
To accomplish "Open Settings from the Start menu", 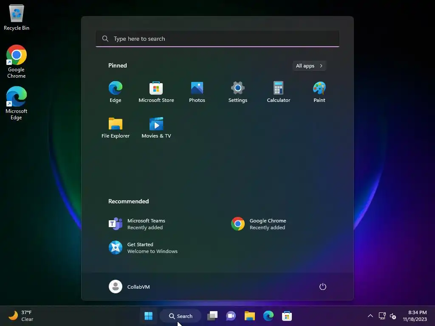I will click(x=238, y=92).
